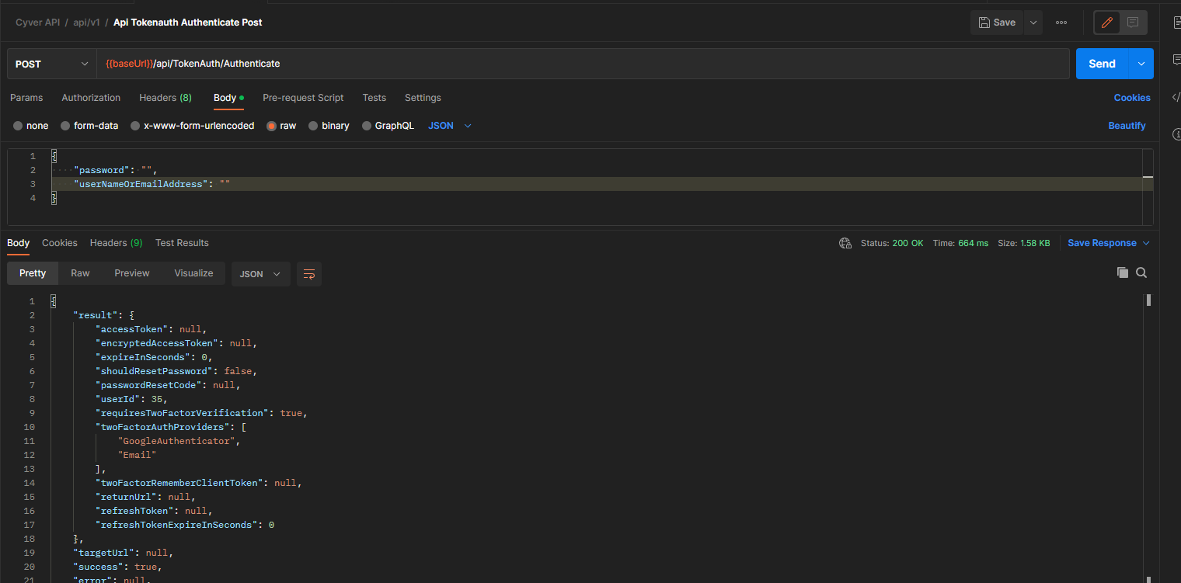Toggle line wrapping in the response viewer
The height and width of the screenshot is (583, 1181).
point(308,273)
